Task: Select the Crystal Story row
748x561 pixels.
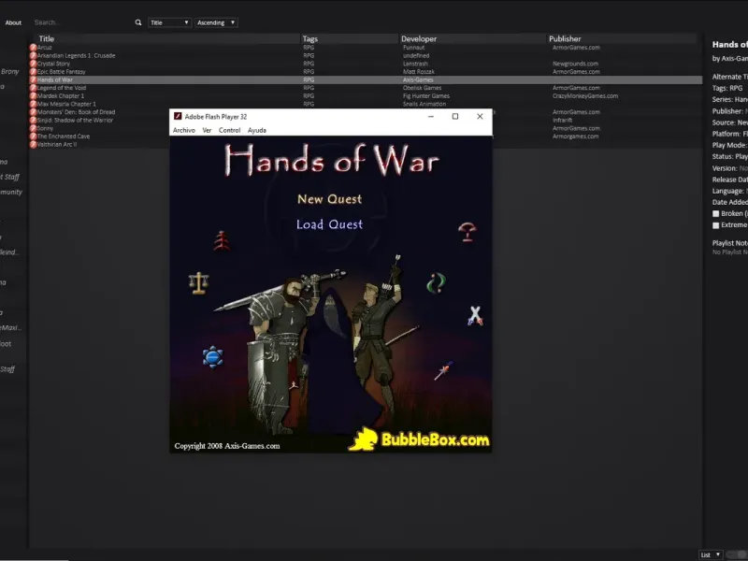Action: 366,64
